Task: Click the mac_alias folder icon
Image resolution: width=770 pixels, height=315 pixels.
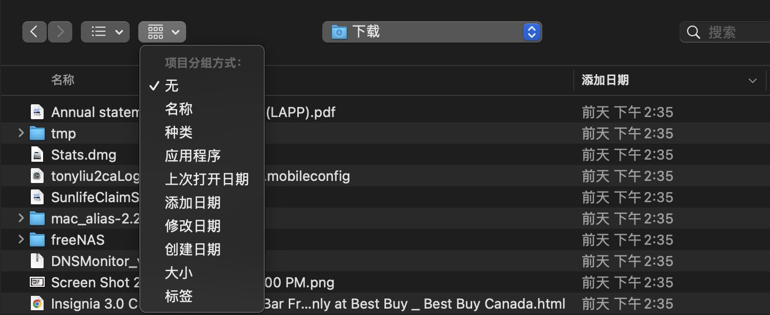Action: (37, 219)
